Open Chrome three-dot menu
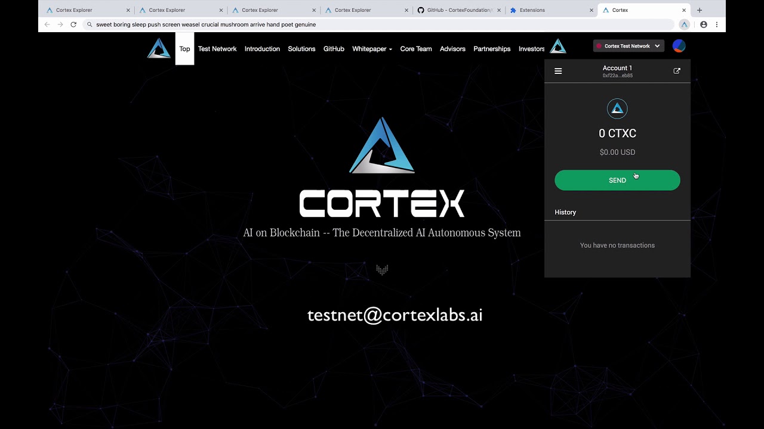The image size is (764, 429). point(717,24)
